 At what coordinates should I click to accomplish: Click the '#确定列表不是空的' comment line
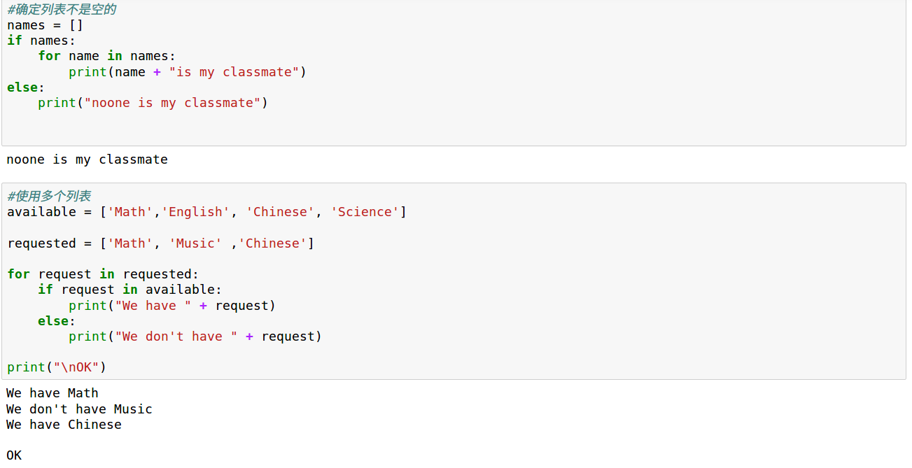pos(62,10)
